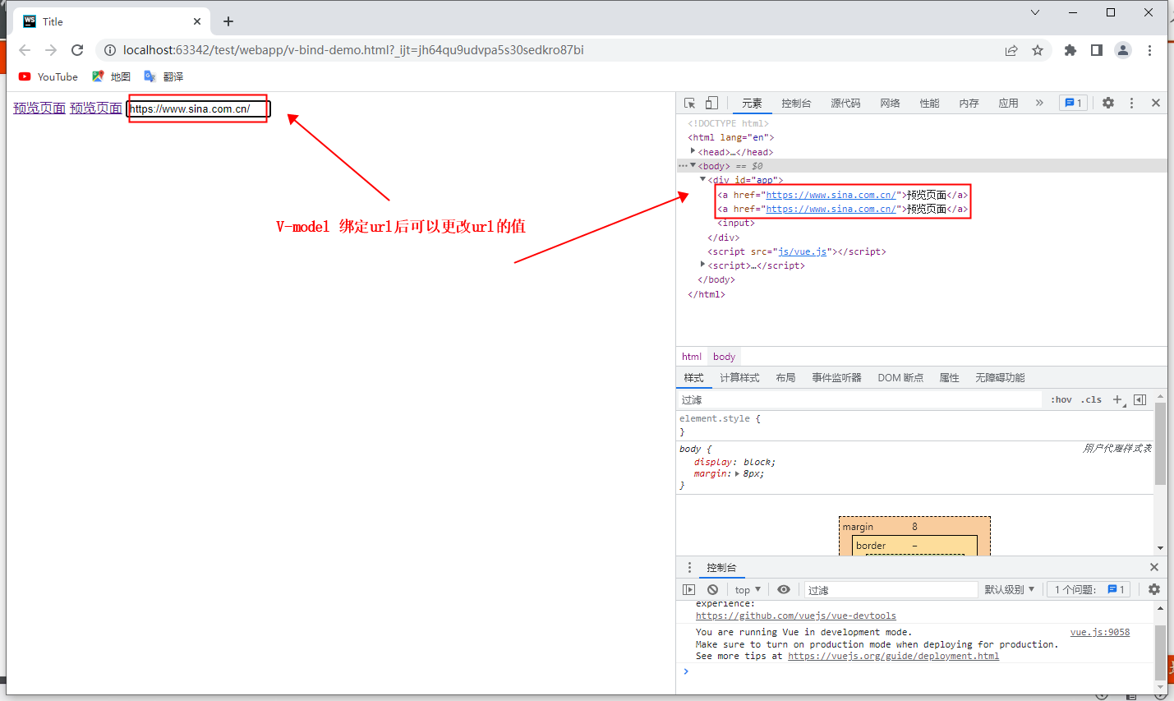Switch to the 网络 tab

890,103
